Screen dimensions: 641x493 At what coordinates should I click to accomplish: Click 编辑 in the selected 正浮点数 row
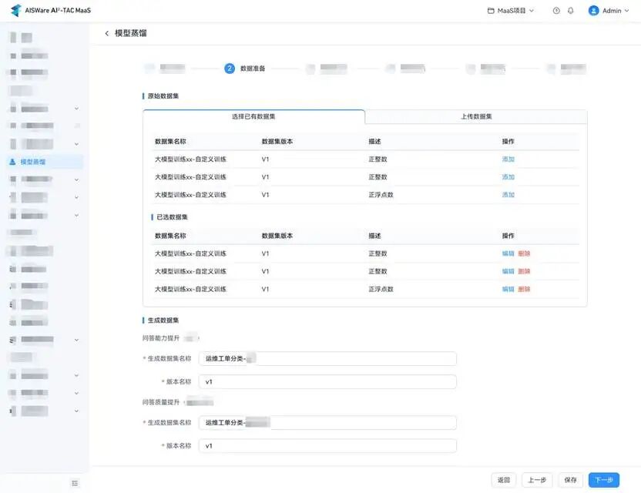click(508, 289)
